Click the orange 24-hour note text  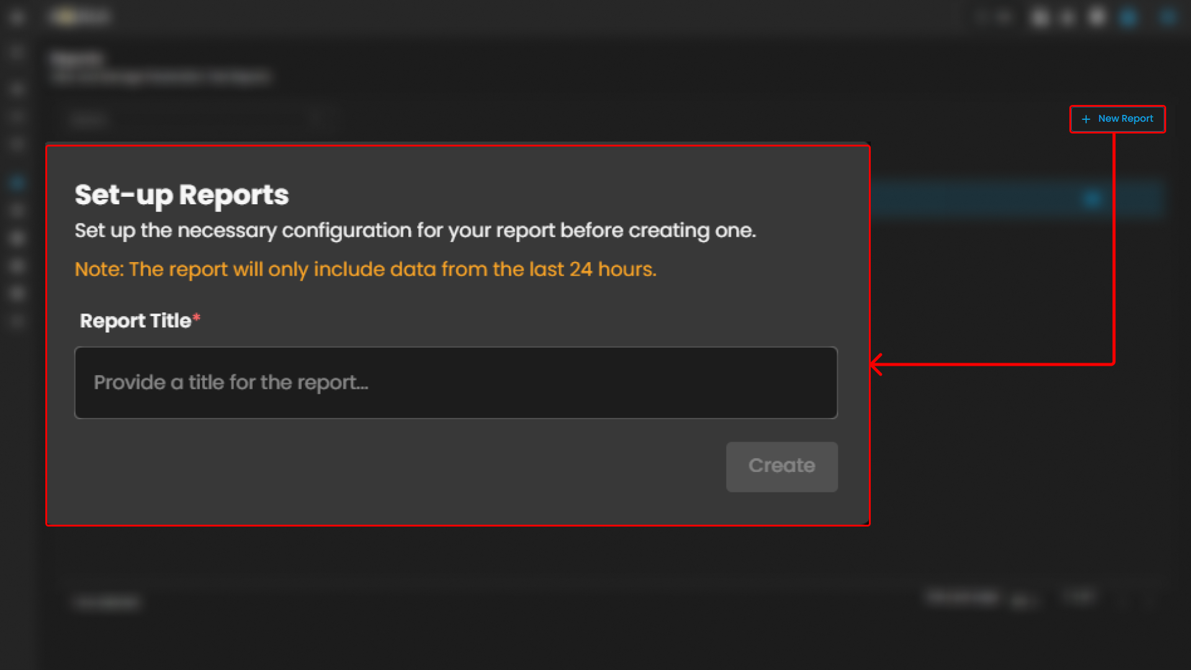[x=365, y=269]
